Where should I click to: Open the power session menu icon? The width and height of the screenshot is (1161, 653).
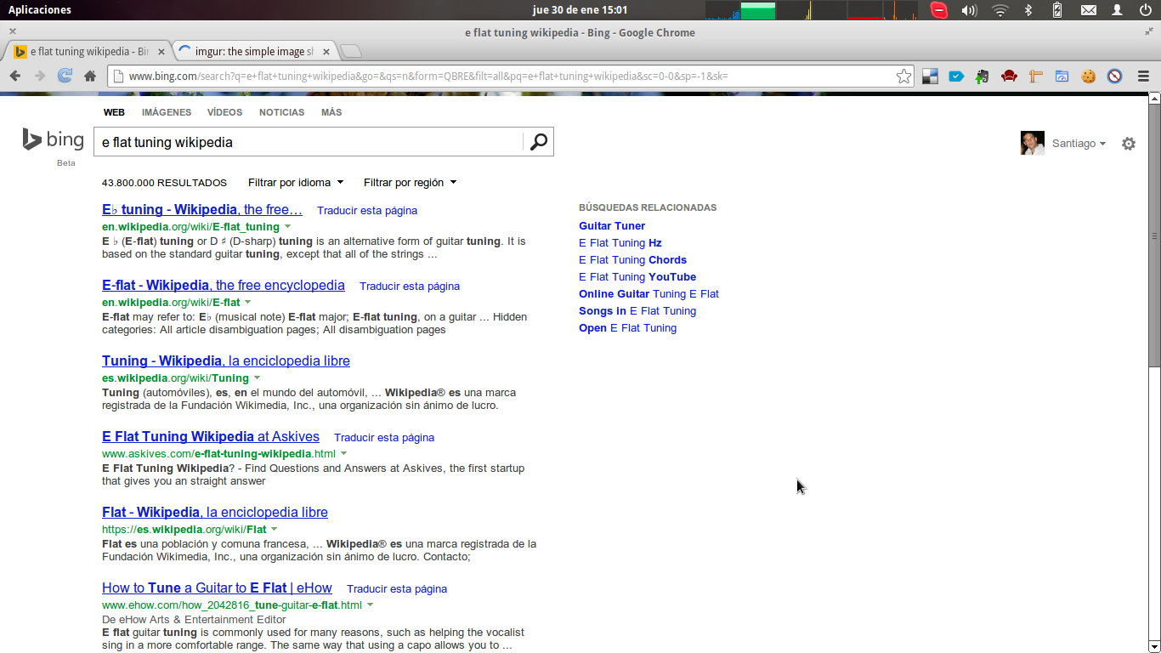(1146, 10)
